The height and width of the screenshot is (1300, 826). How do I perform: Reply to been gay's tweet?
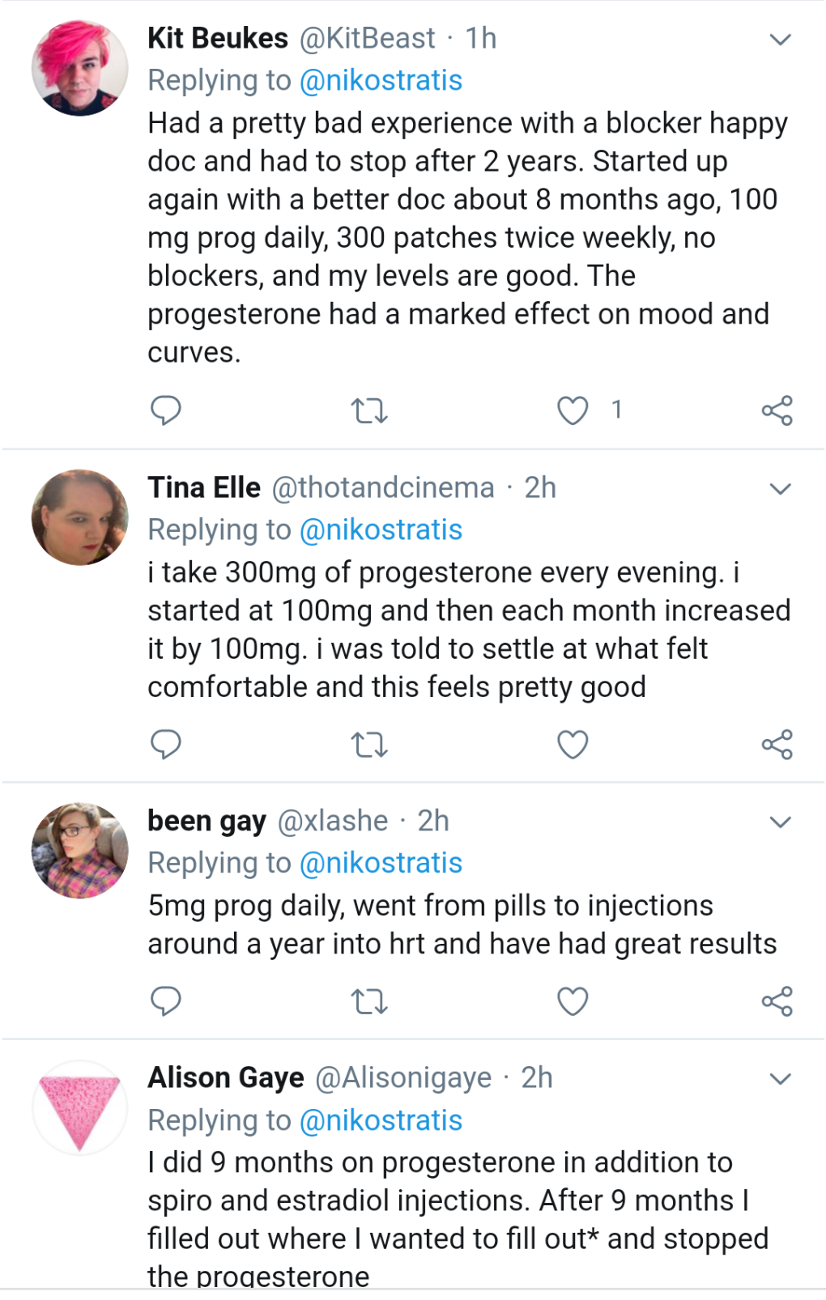(166, 1001)
